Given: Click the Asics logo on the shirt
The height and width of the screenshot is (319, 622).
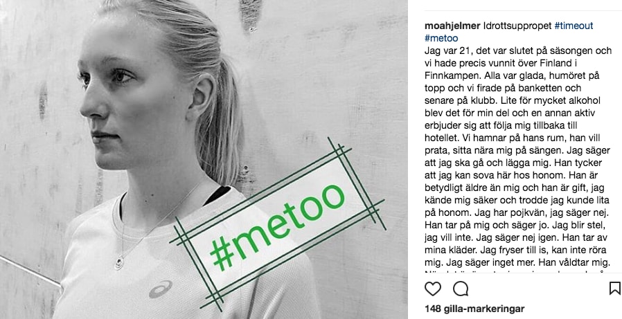Looking at the screenshot, I should click(x=160, y=289).
